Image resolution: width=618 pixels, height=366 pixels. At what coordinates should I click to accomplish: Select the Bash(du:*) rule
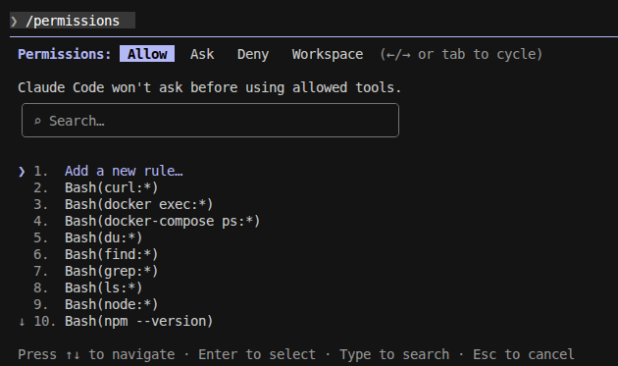103,237
